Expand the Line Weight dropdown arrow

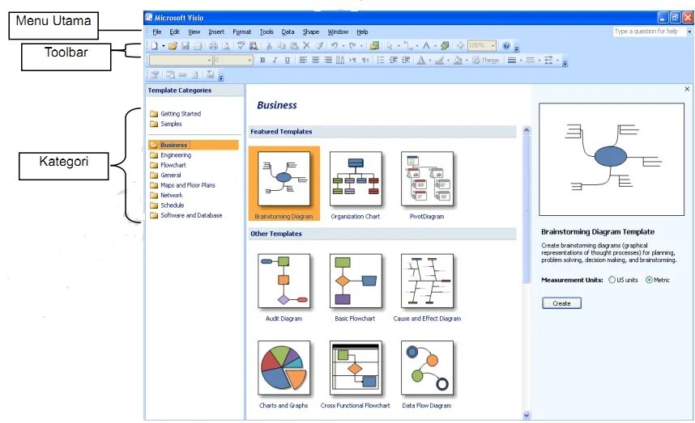[521, 60]
